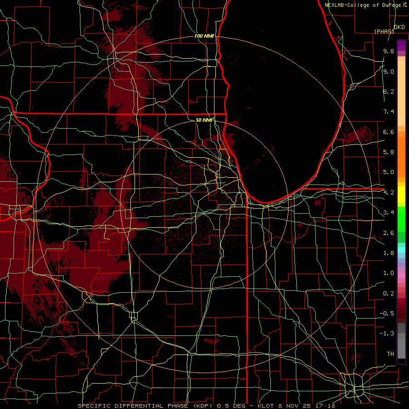Click the 2.6 value on the scale
Image resolution: width=409 pixels, height=409 pixels.
[389, 233]
